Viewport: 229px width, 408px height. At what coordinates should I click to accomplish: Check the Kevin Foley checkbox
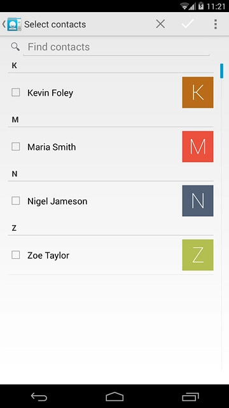(x=15, y=92)
